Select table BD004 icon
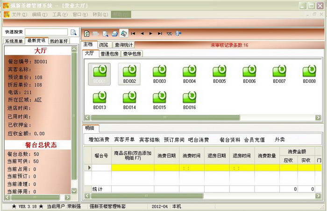 (x=189, y=74)
